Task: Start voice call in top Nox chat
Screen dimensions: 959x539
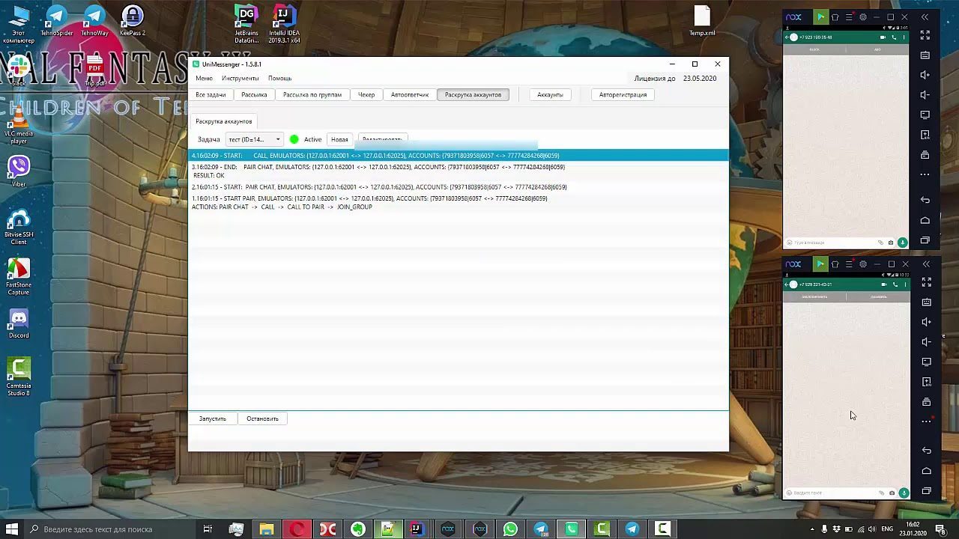Action: (894, 37)
